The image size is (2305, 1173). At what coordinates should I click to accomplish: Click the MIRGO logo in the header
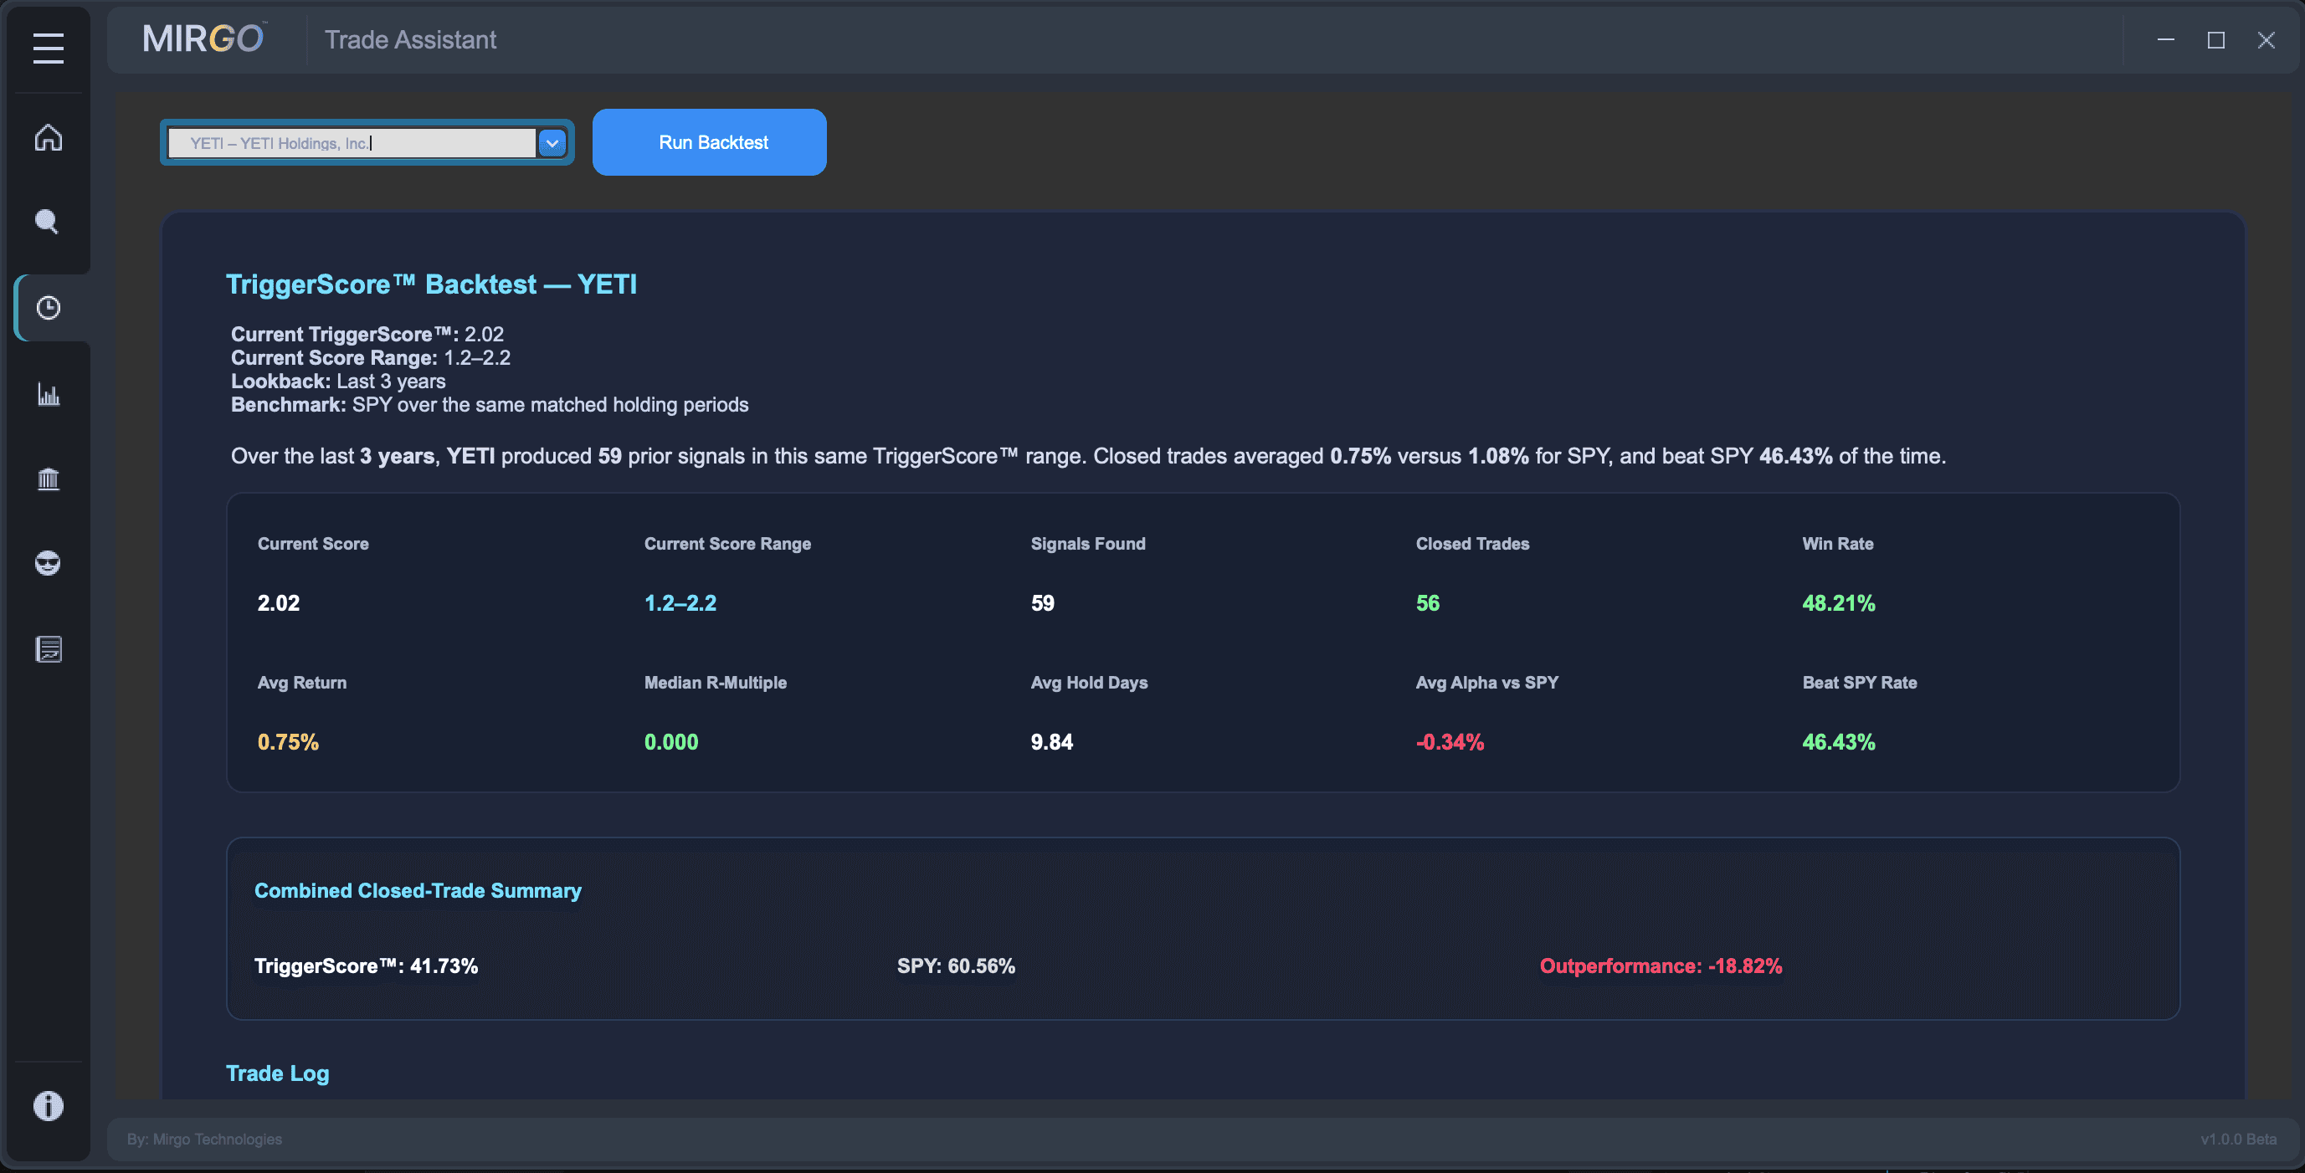pos(204,39)
